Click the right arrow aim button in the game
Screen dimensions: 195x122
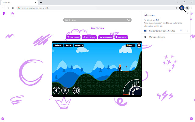[x=65, y=90]
